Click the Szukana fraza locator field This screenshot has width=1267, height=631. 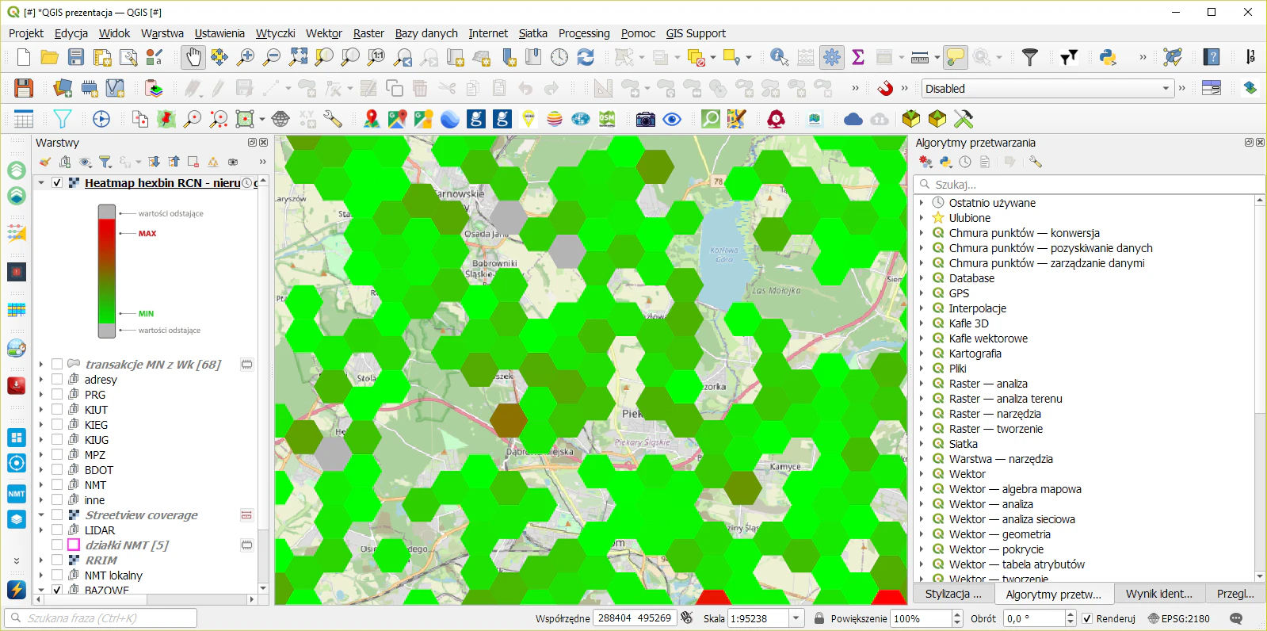101,618
